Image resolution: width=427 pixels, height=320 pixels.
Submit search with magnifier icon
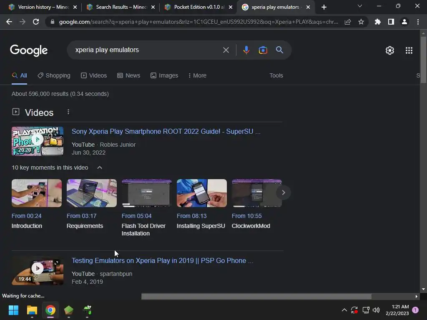point(279,50)
